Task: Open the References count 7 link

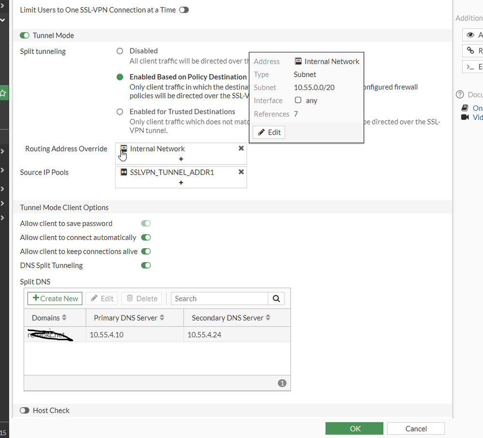Action: (x=296, y=114)
